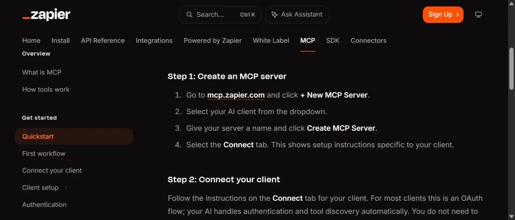
Task: Open What is MCP page
Action: [x=42, y=72]
